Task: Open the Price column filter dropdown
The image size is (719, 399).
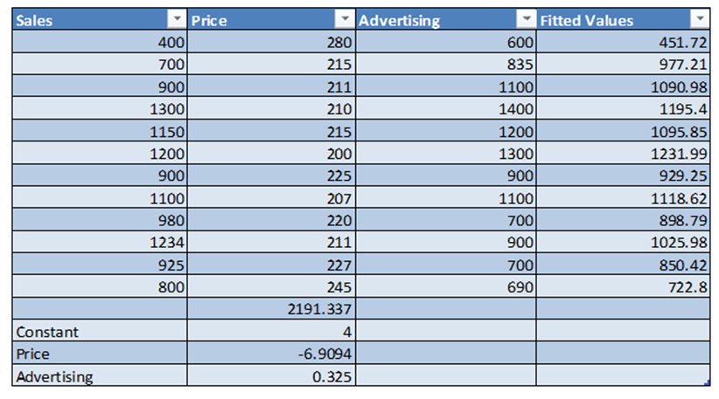Action: pyautogui.click(x=346, y=20)
